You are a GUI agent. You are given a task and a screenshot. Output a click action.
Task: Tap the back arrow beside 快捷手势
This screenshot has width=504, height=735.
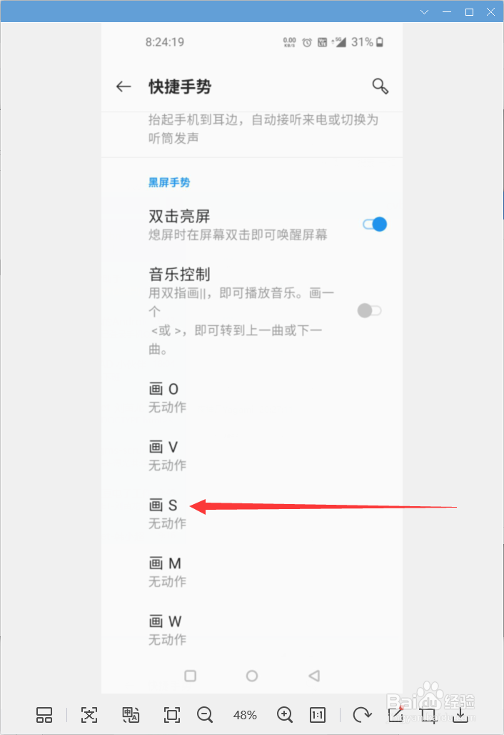124,87
